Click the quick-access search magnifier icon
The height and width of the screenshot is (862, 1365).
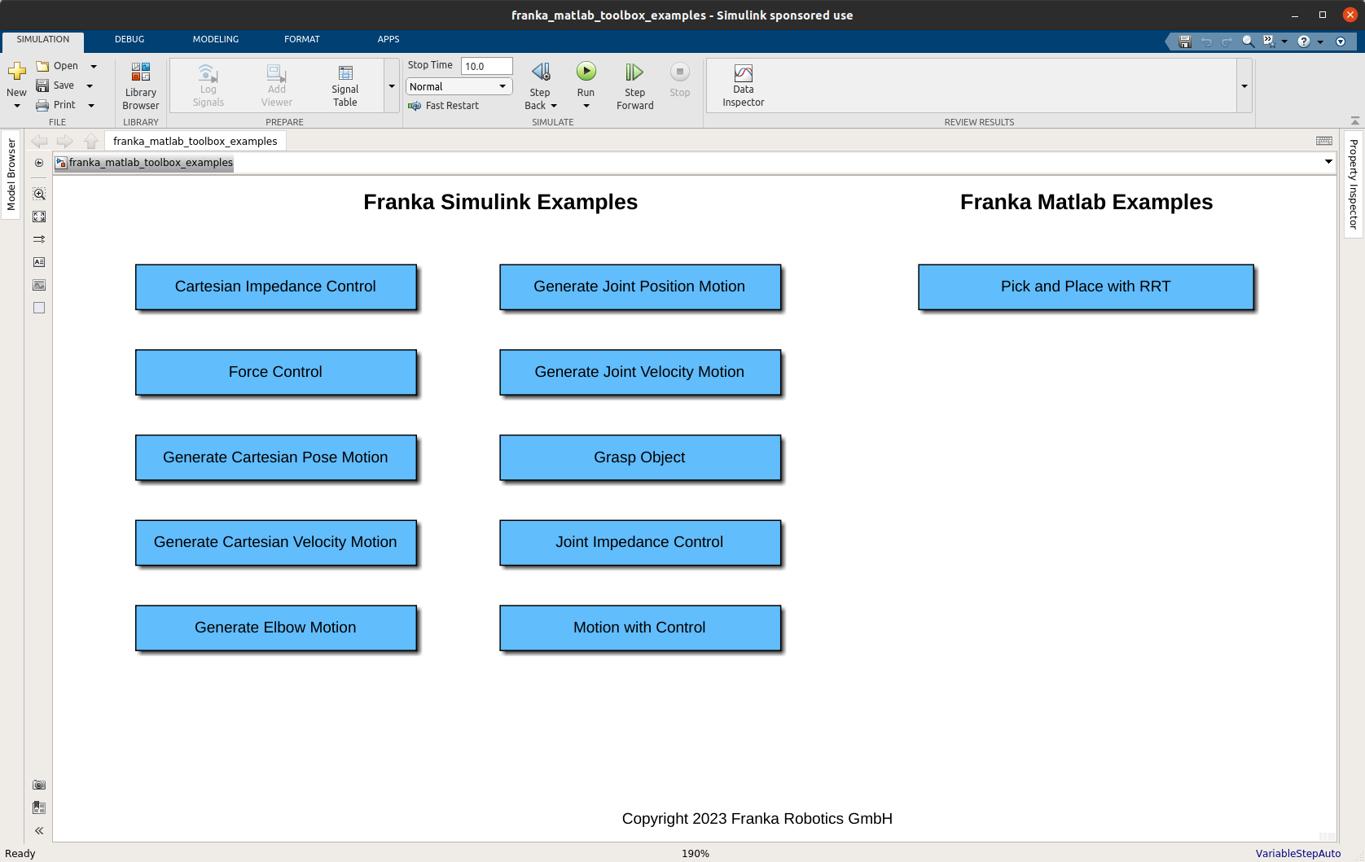pos(1248,41)
